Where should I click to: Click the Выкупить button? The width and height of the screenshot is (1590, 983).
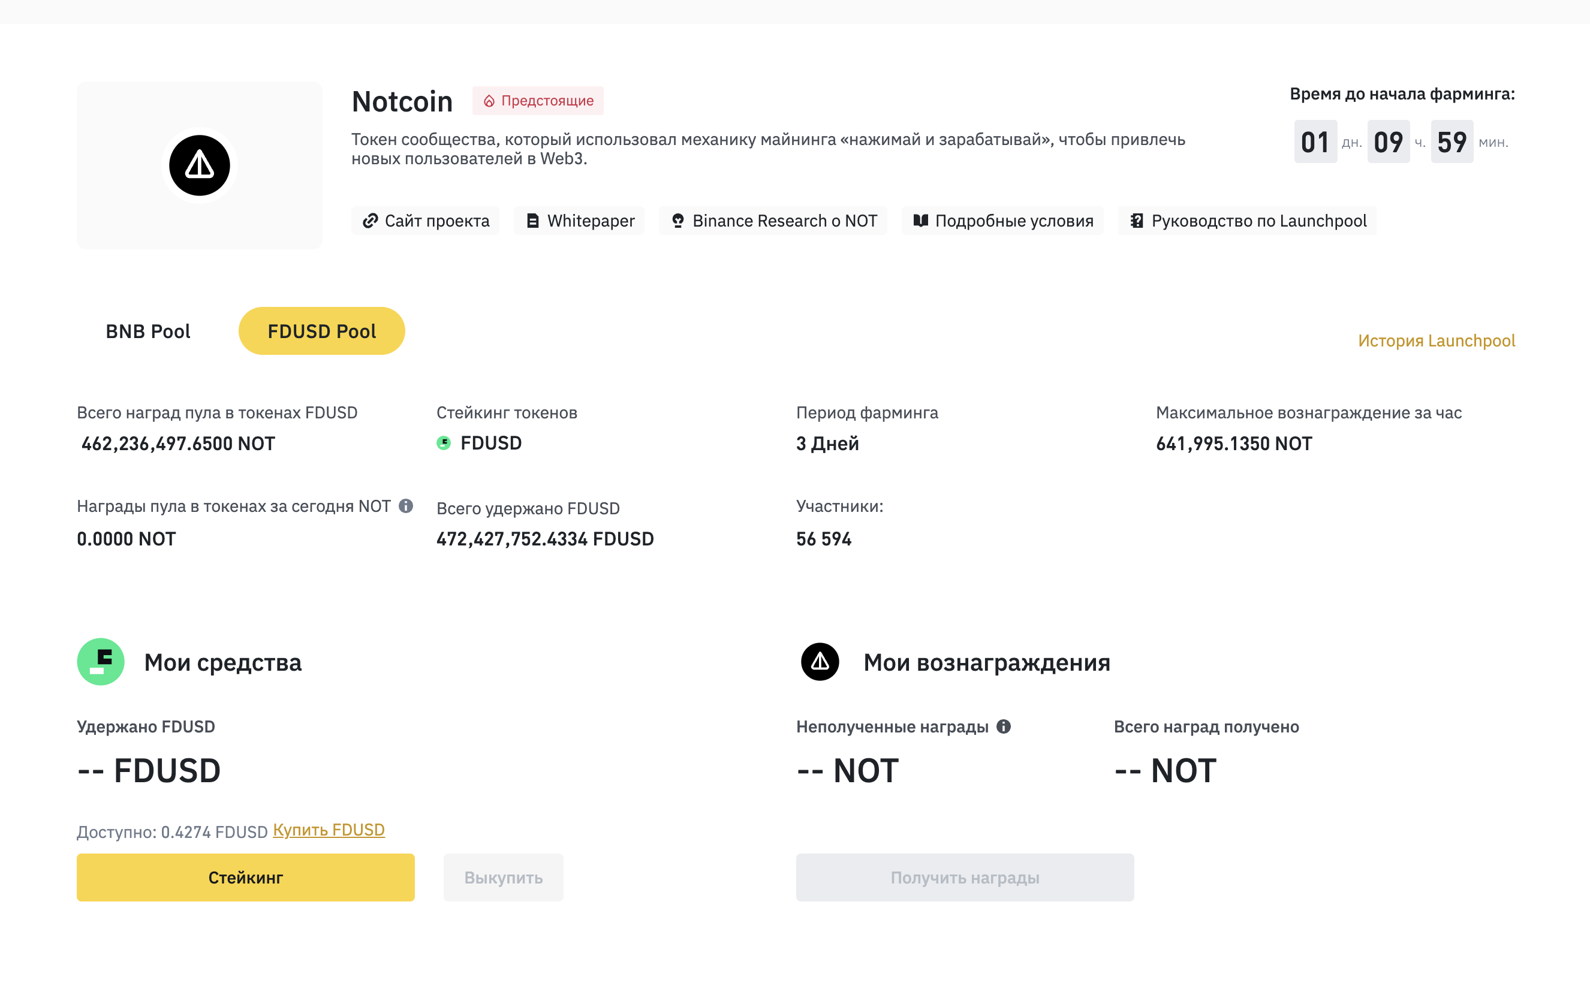(x=504, y=878)
